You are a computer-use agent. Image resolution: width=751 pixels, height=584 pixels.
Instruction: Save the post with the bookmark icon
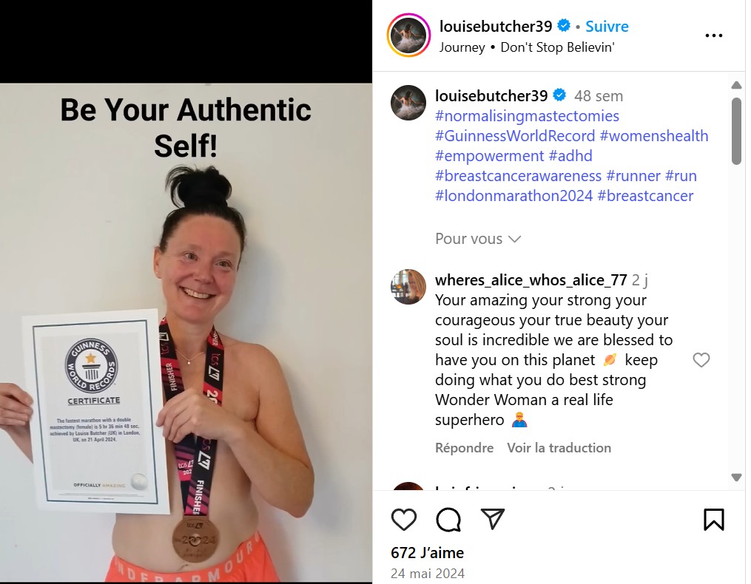(x=714, y=520)
